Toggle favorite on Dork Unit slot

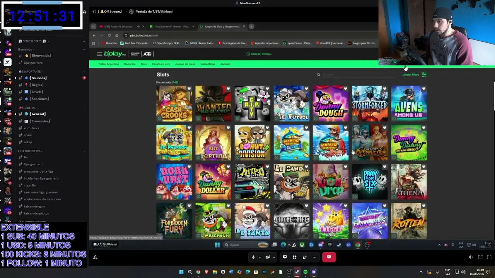[x=189, y=167]
